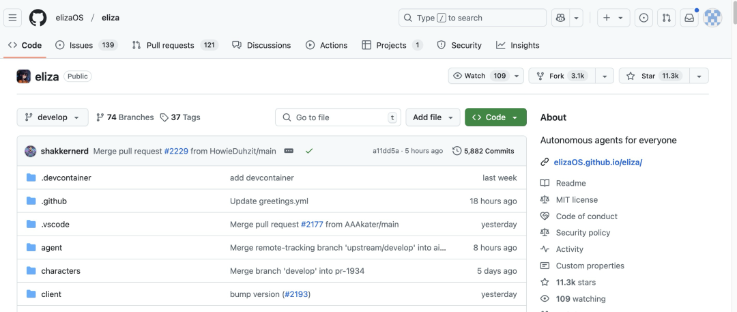Expand the develop branch selector

[x=53, y=117]
